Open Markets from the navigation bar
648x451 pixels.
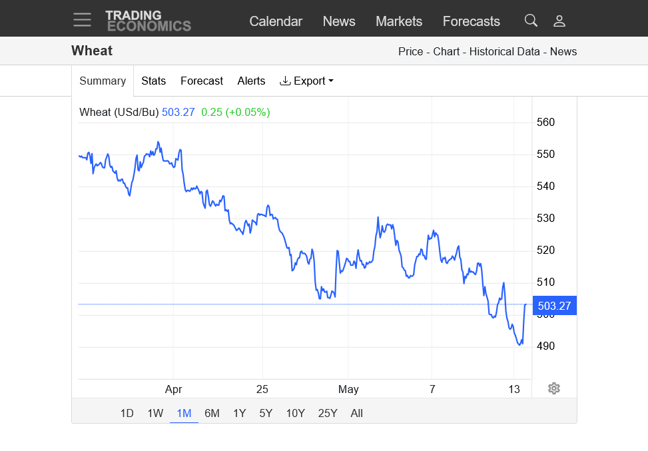click(x=399, y=21)
